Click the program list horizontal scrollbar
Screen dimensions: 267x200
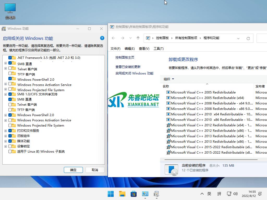tap(209, 159)
